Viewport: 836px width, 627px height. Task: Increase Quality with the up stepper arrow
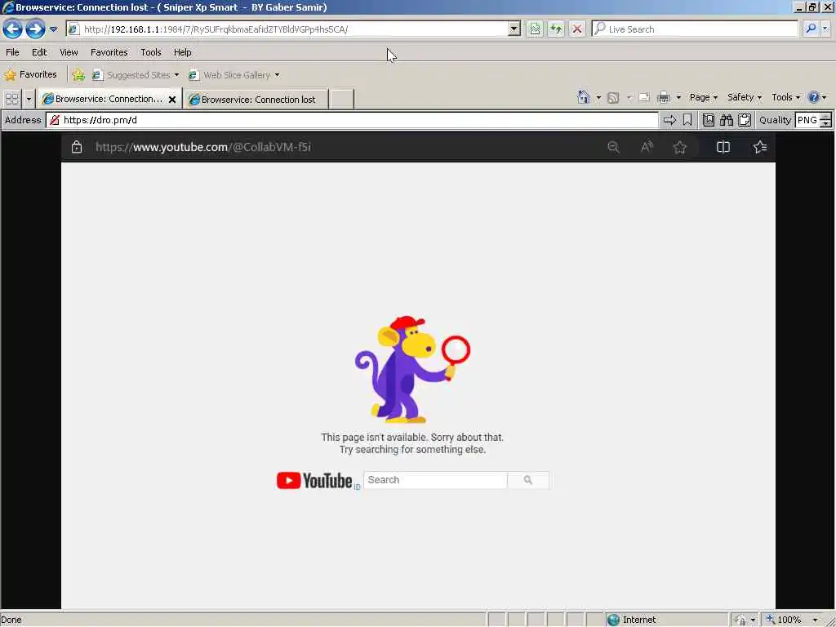825,116
